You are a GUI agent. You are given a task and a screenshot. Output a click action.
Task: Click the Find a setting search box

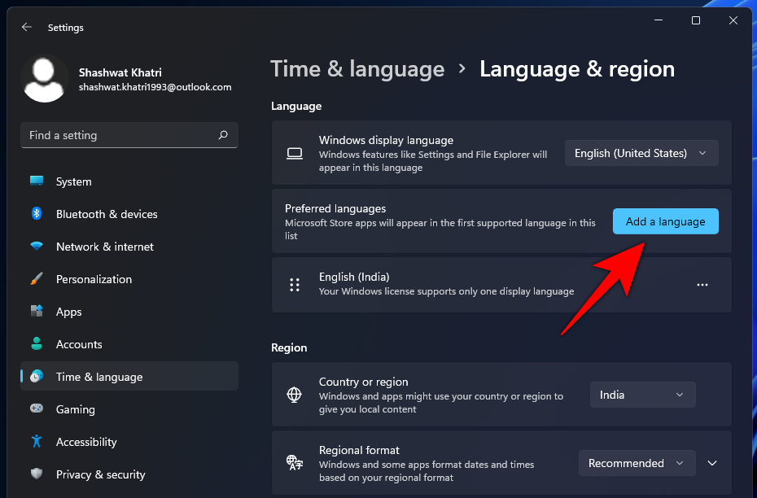(x=129, y=135)
